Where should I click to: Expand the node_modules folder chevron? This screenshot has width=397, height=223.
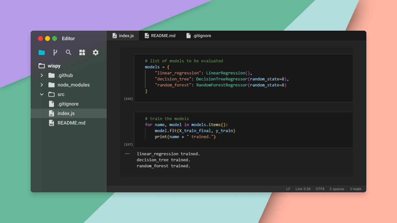click(42, 85)
